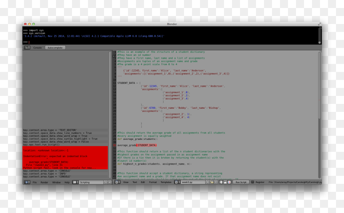Screen dimensions: 344x213
Task: Open a text file from disk
Action: coord(212,182)
